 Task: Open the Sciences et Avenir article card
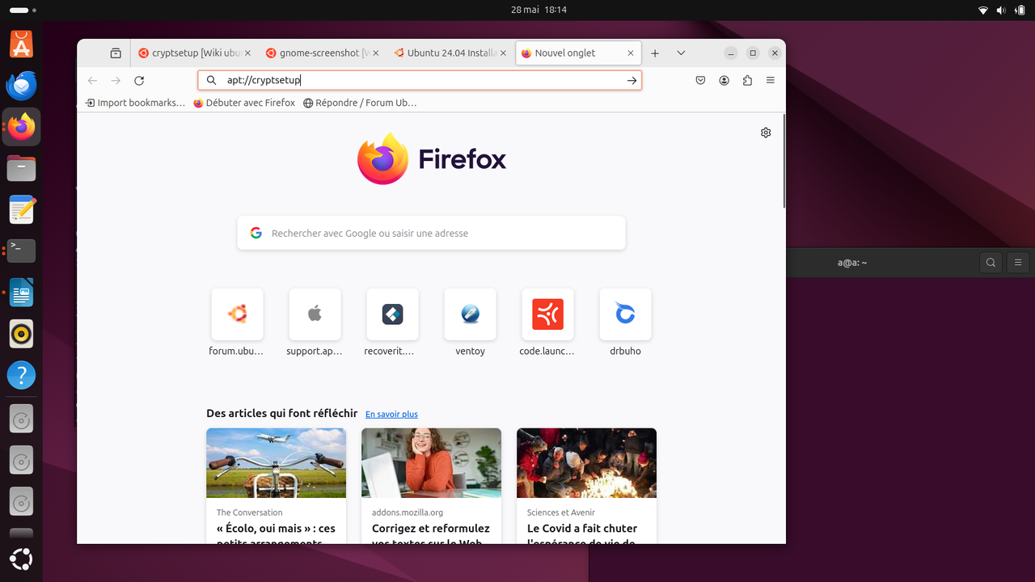pos(586,485)
